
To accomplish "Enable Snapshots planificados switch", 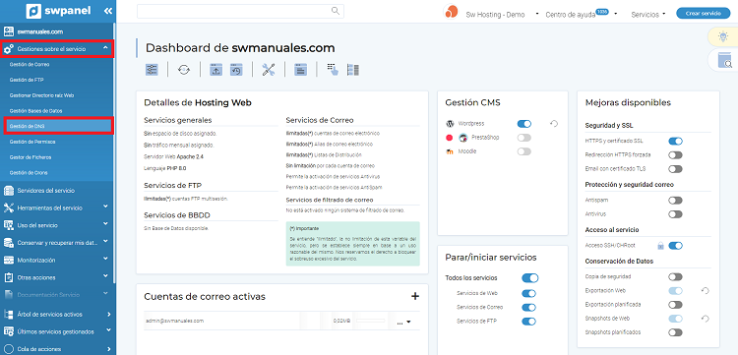I will click(675, 332).
